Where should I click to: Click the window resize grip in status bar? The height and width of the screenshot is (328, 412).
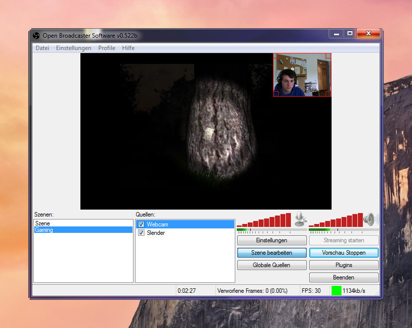[377, 293]
